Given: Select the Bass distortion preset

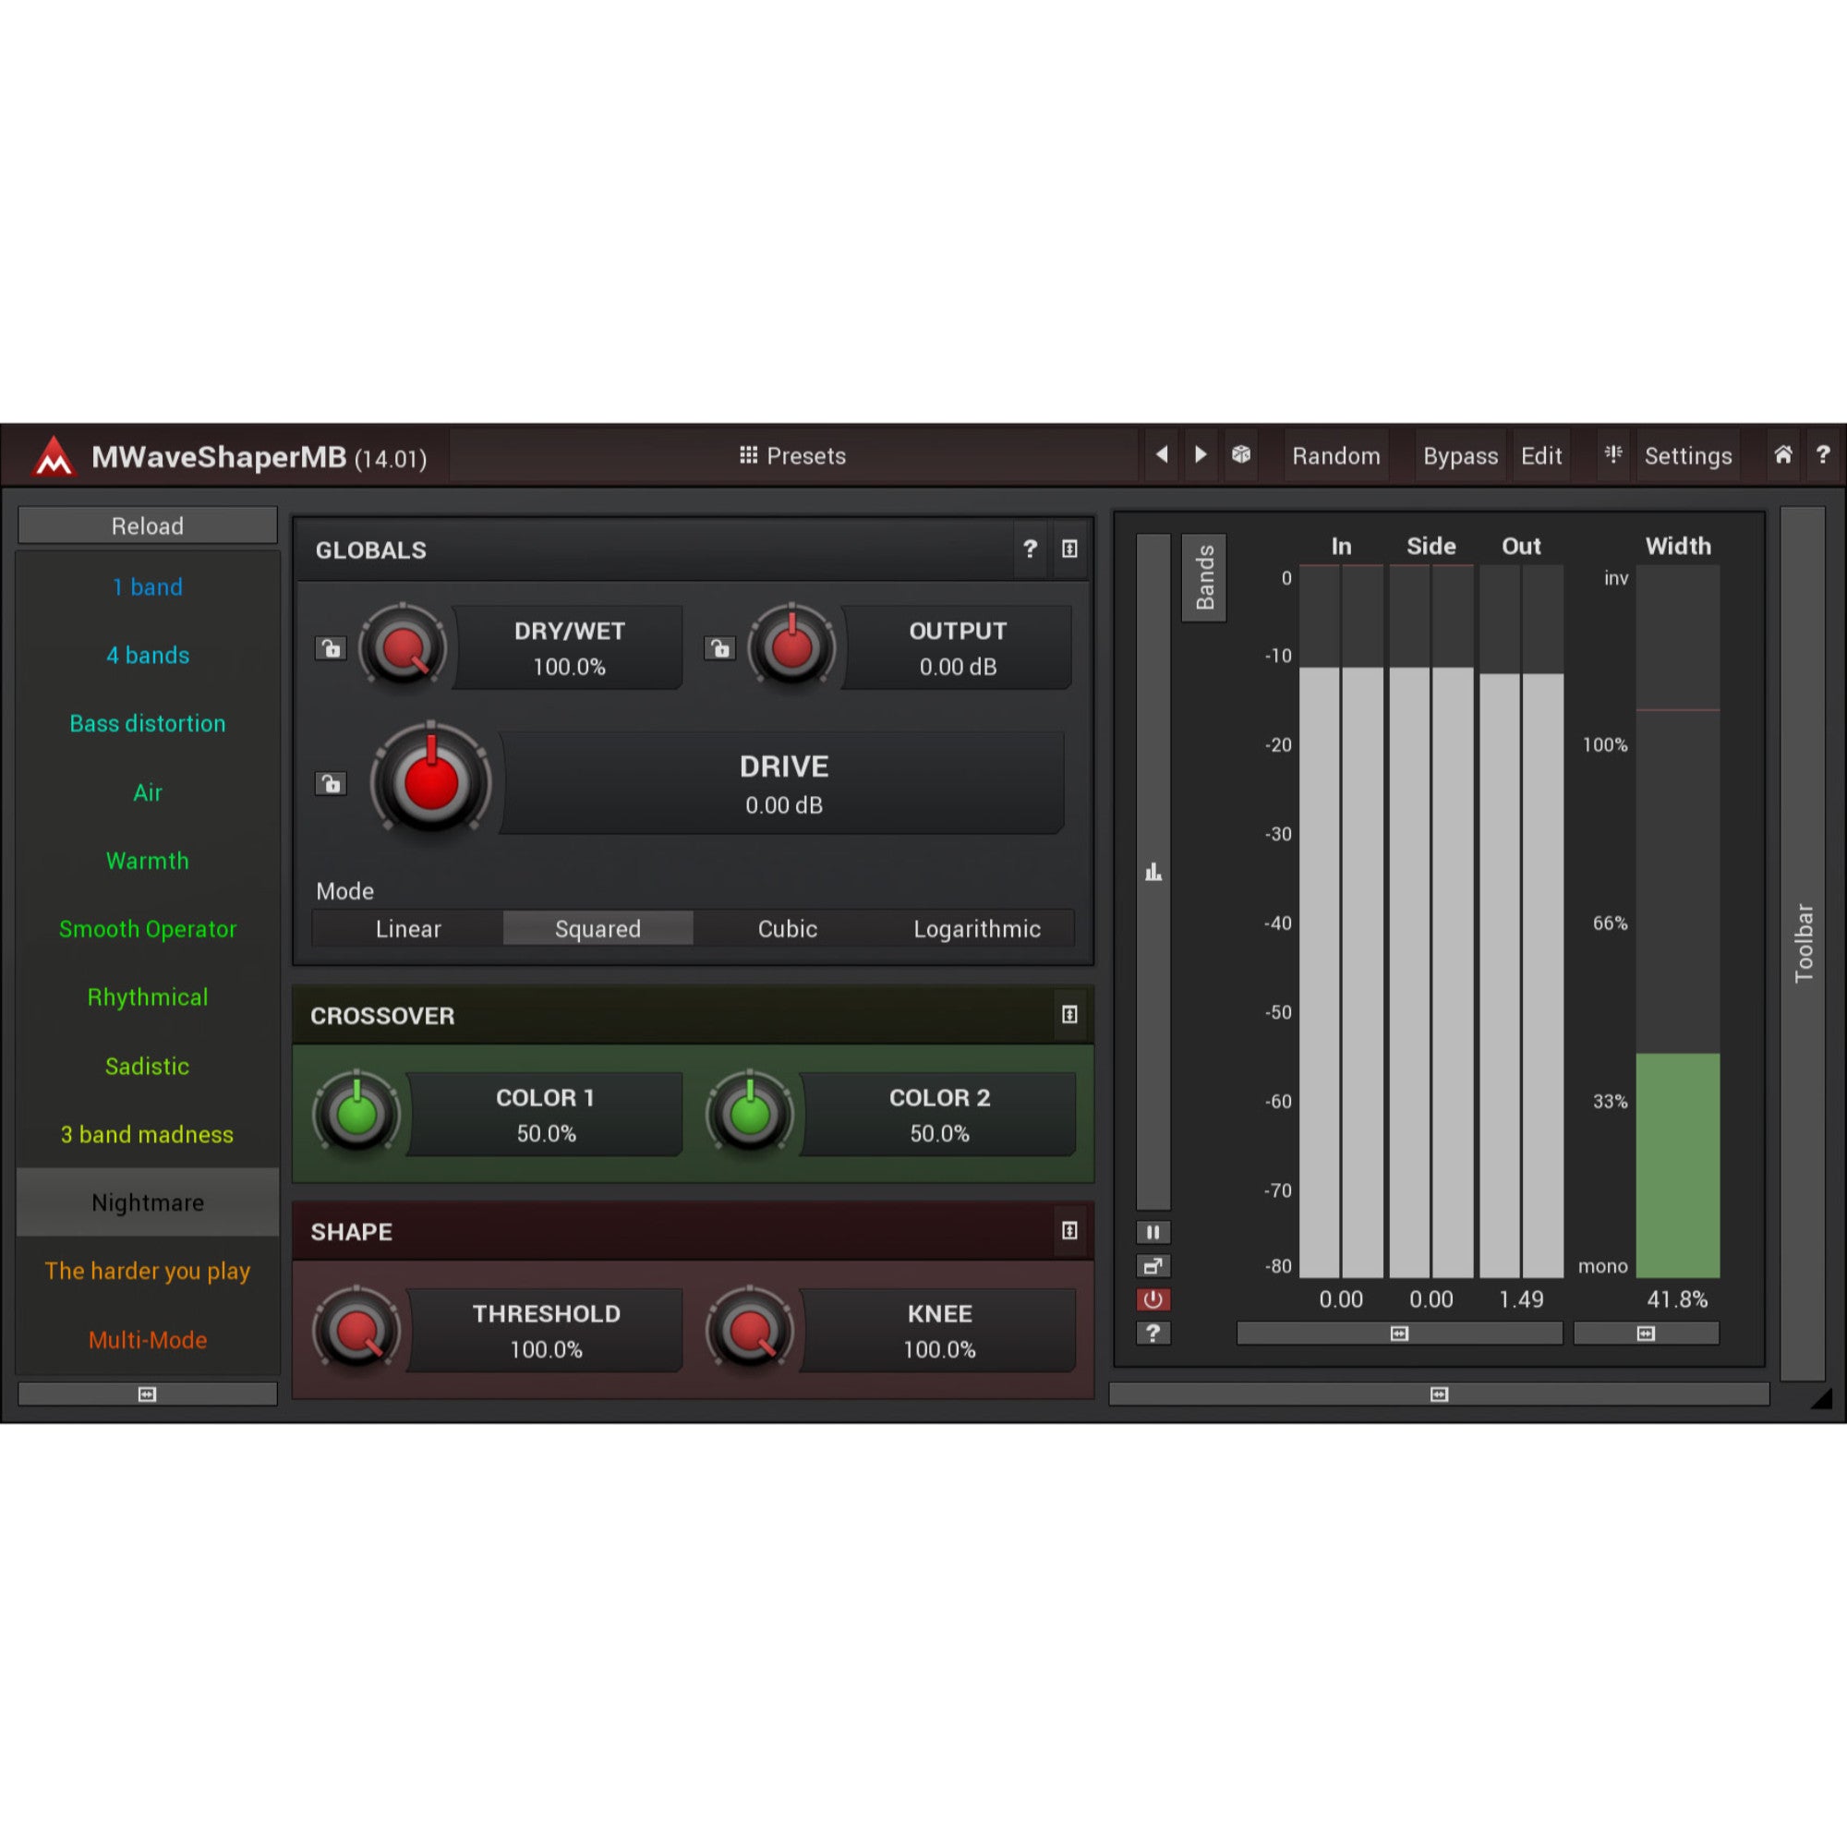Looking at the screenshot, I should pos(147,723).
